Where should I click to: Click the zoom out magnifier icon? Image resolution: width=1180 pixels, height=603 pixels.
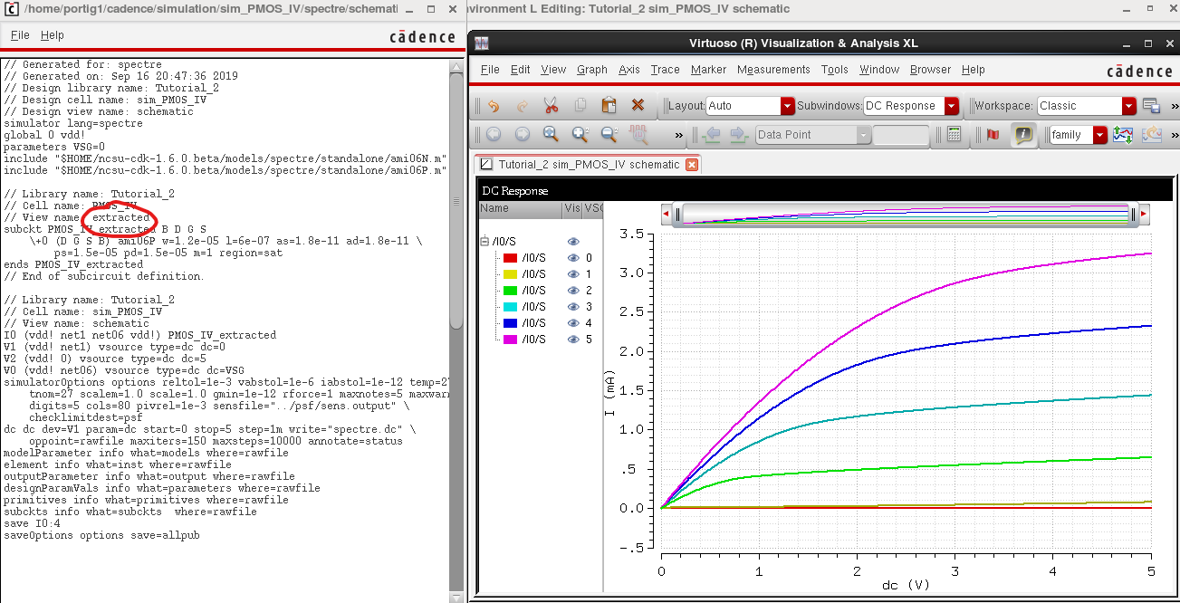point(609,135)
